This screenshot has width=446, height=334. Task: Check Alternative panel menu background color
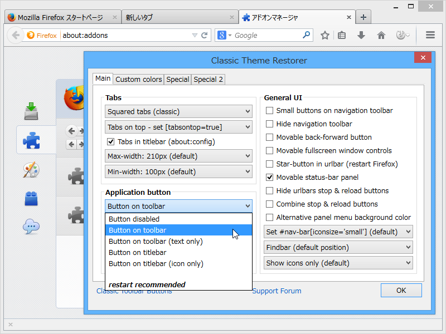click(269, 217)
